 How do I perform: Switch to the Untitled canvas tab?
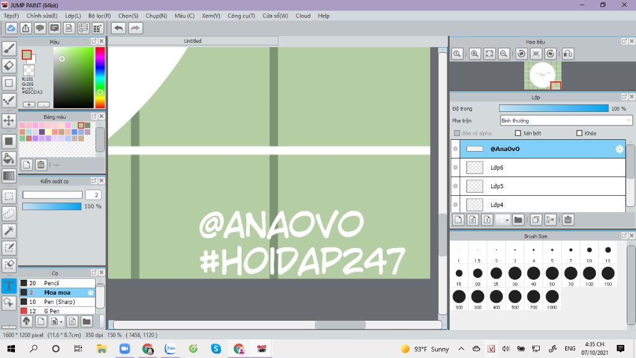coord(193,41)
